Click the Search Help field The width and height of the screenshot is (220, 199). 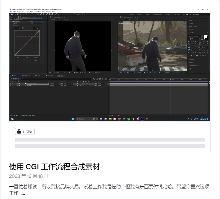pos(199,14)
